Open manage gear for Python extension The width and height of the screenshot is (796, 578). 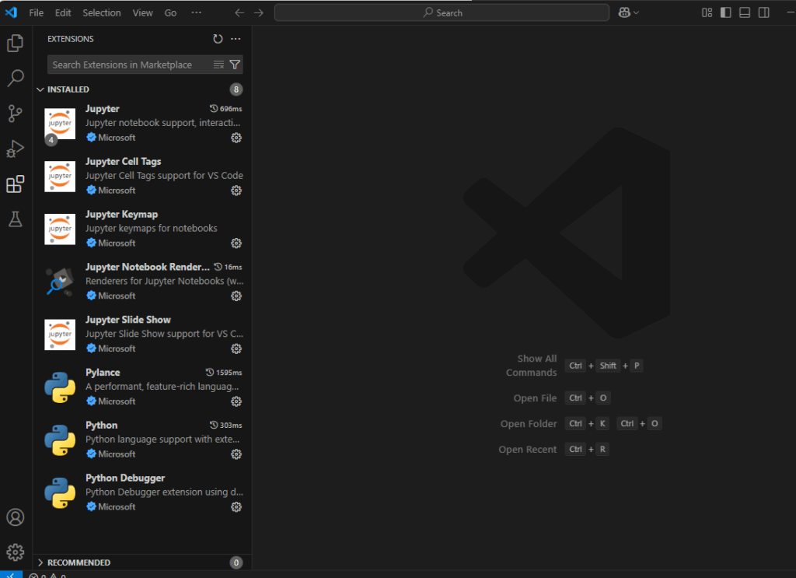236,454
